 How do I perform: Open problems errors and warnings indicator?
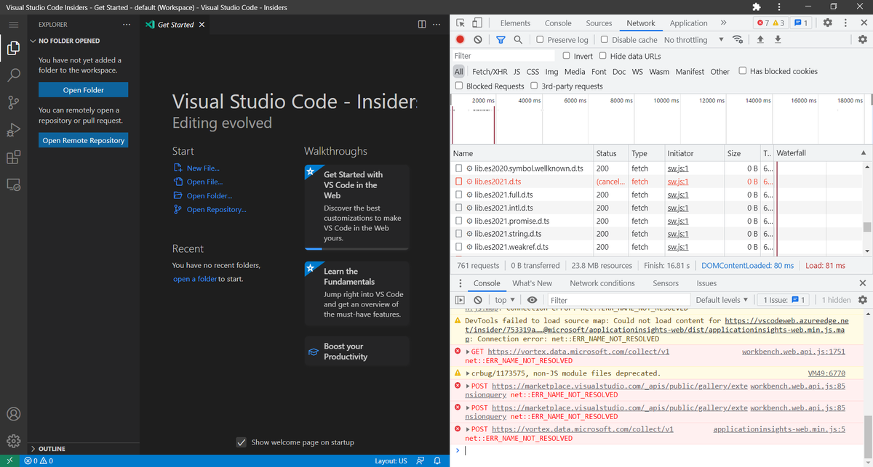pos(39,460)
